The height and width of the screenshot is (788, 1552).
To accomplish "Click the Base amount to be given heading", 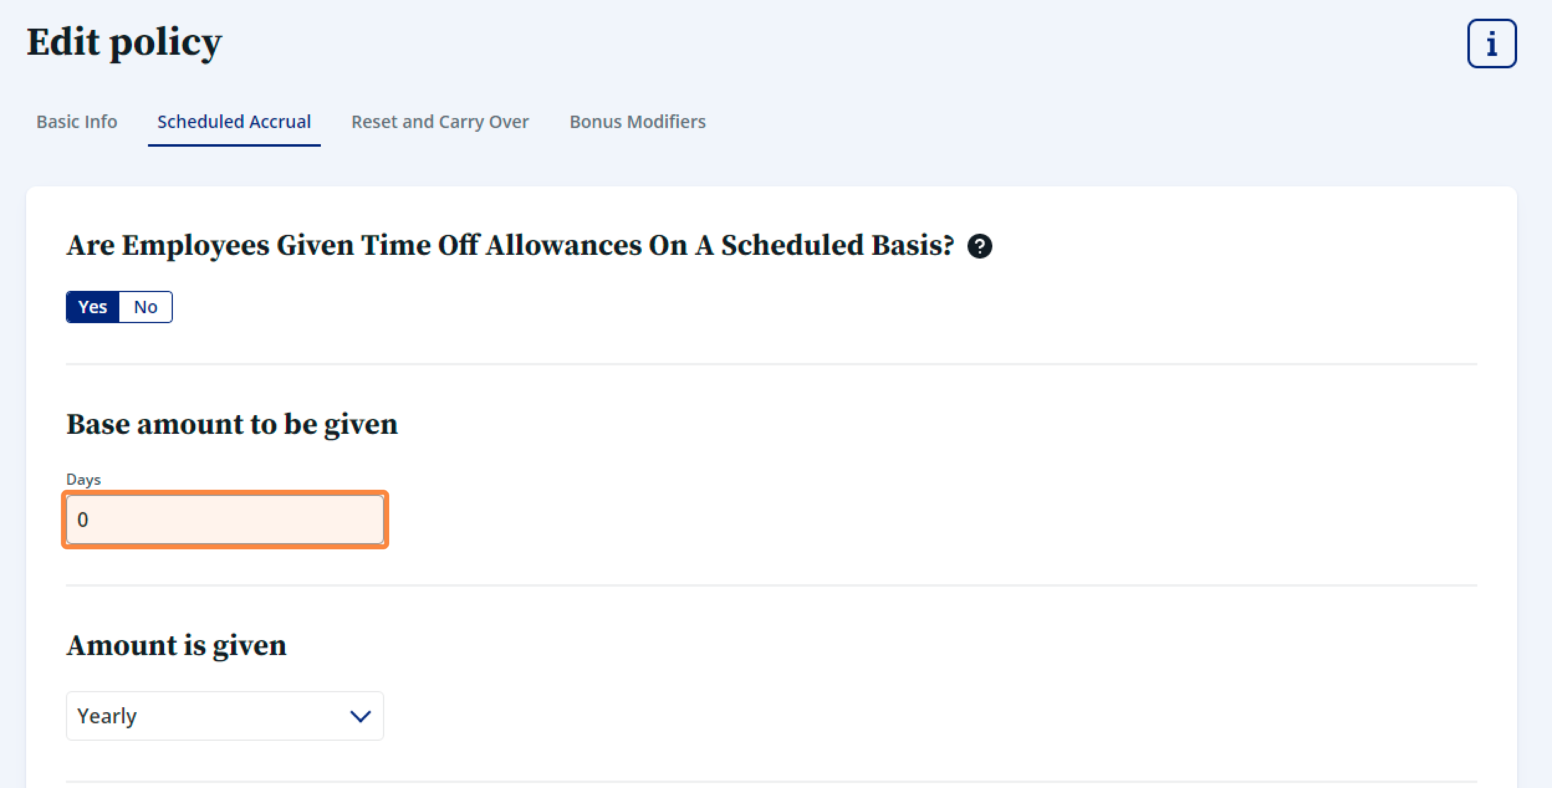I will 232,424.
